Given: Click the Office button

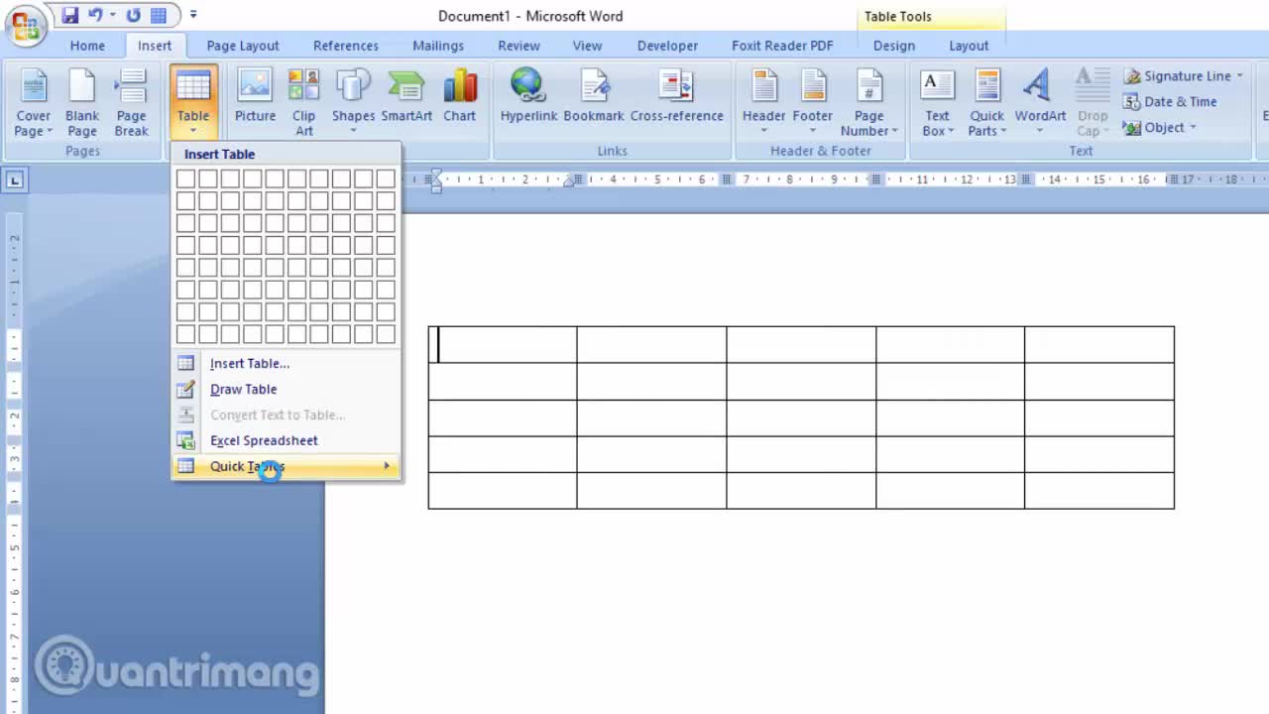Looking at the screenshot, I should tap(25, 25).
